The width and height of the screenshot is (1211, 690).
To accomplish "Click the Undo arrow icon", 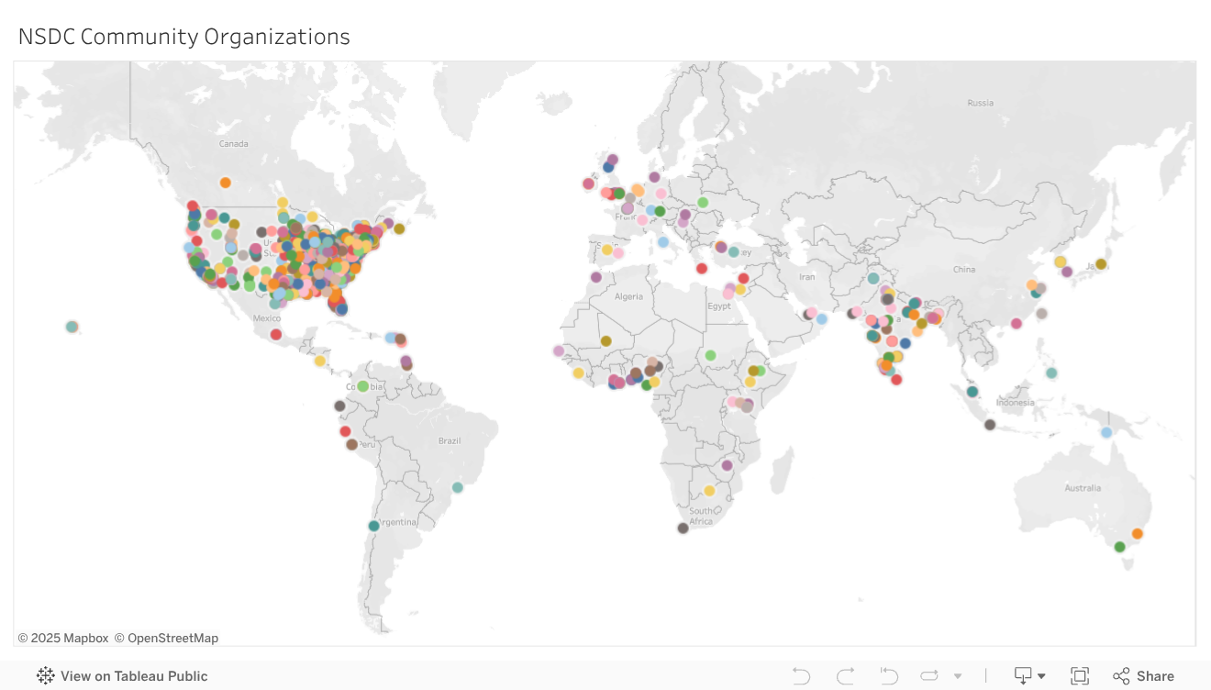I will pyautogui.click(x=801, y=676).
